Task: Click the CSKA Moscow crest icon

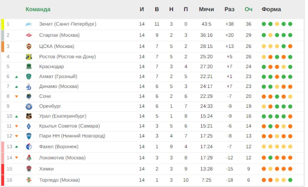Action: click(x=29, y=46)
